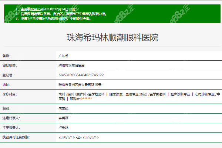
Task: Select the hospital title 珠海希玛林顺潮眼科医院
Action: point(112,38)
